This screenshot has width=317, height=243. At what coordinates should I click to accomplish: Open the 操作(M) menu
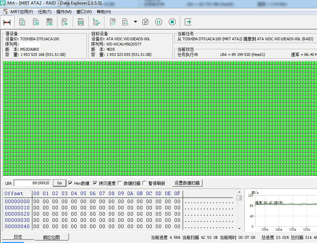pyautogui.click(x=64, y=12)
